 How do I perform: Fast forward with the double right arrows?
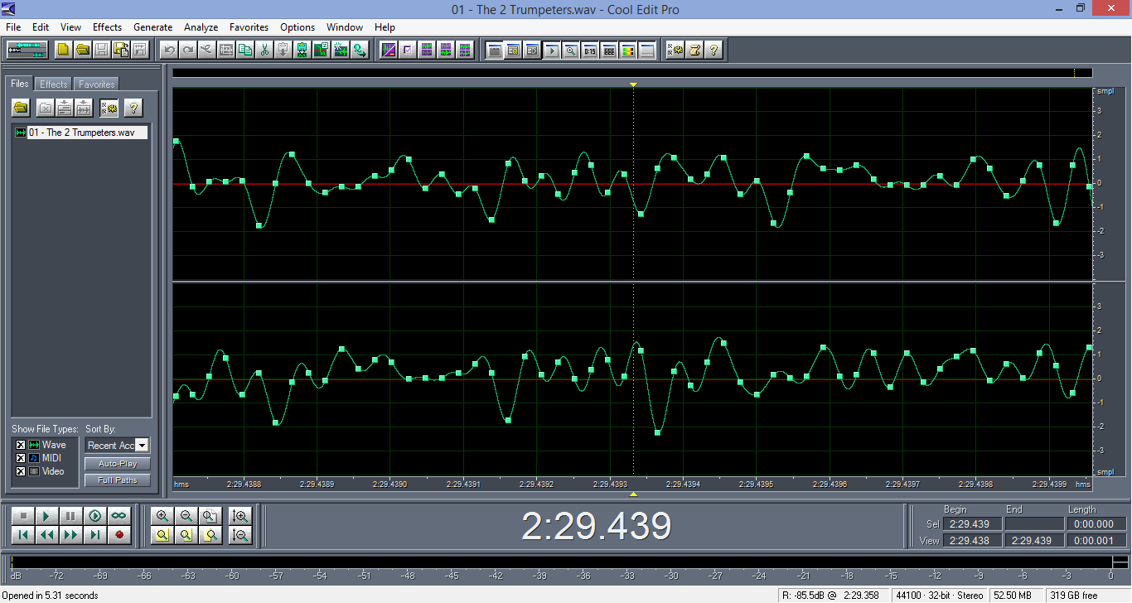71,535
